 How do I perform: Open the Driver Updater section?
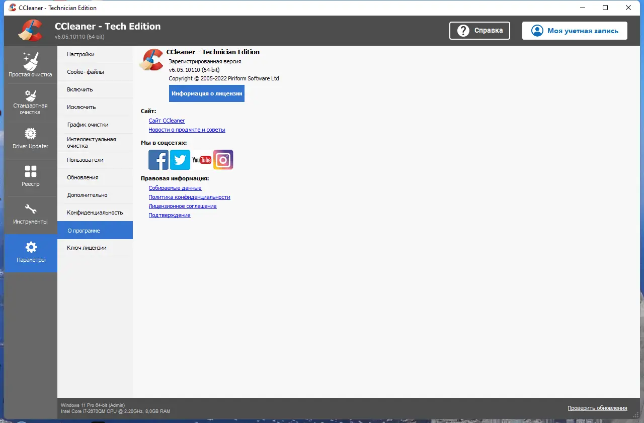pyautogui.click(x=30, y=140)
